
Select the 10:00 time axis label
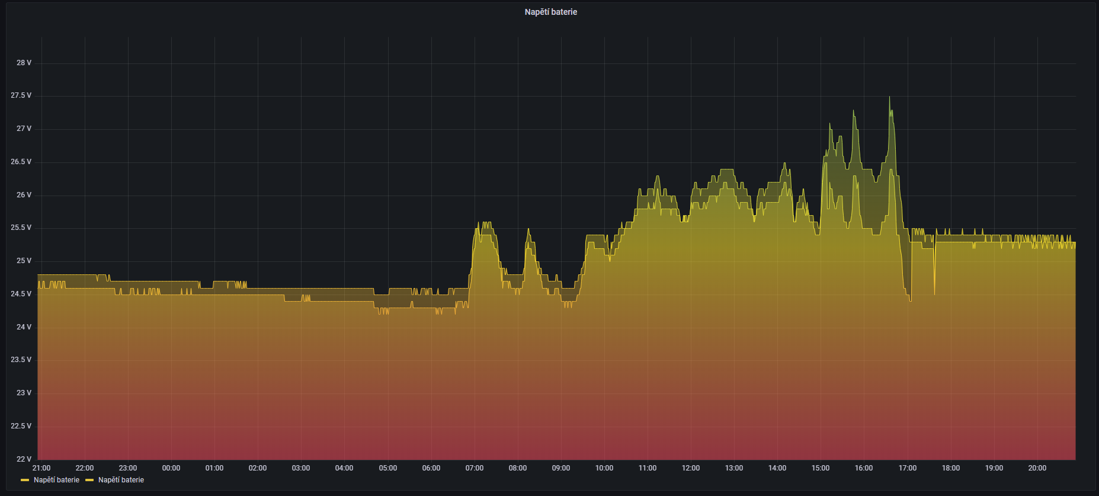604,468
